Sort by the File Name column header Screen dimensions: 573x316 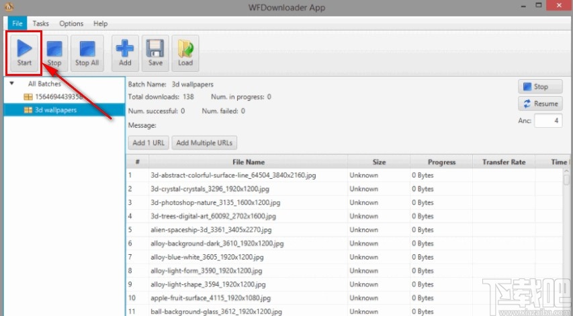249,162
